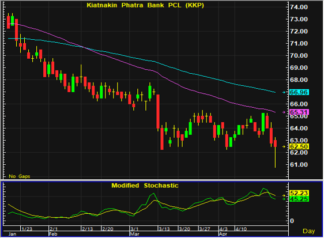Click the 4/10 date marker
Viewport: 324px width, 238px height.
[241, 229]
